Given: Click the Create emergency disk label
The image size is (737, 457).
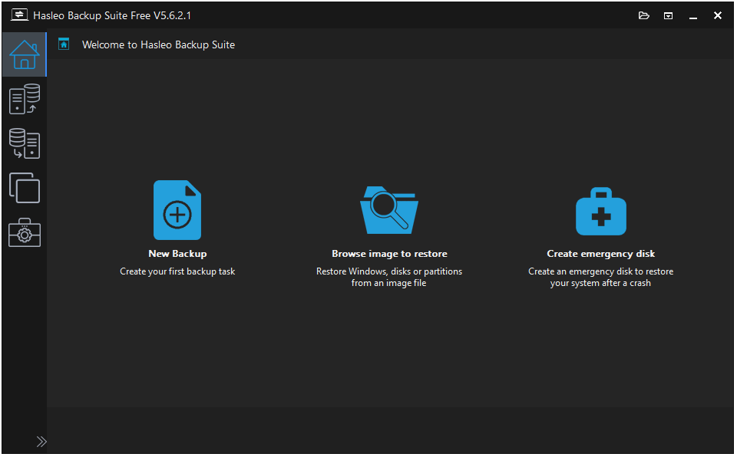Looking at the screenshot, I should (x=602, y=254).
